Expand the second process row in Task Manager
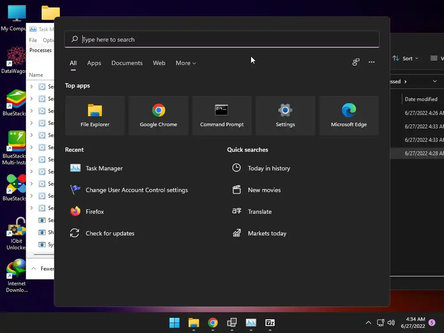 coord(31,99)
